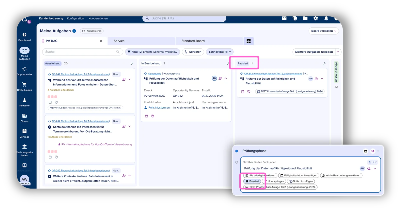Open Meine Aufgaben in the sidebar
Viewport: 400px width, 210px height.
[x=24, y=54]
